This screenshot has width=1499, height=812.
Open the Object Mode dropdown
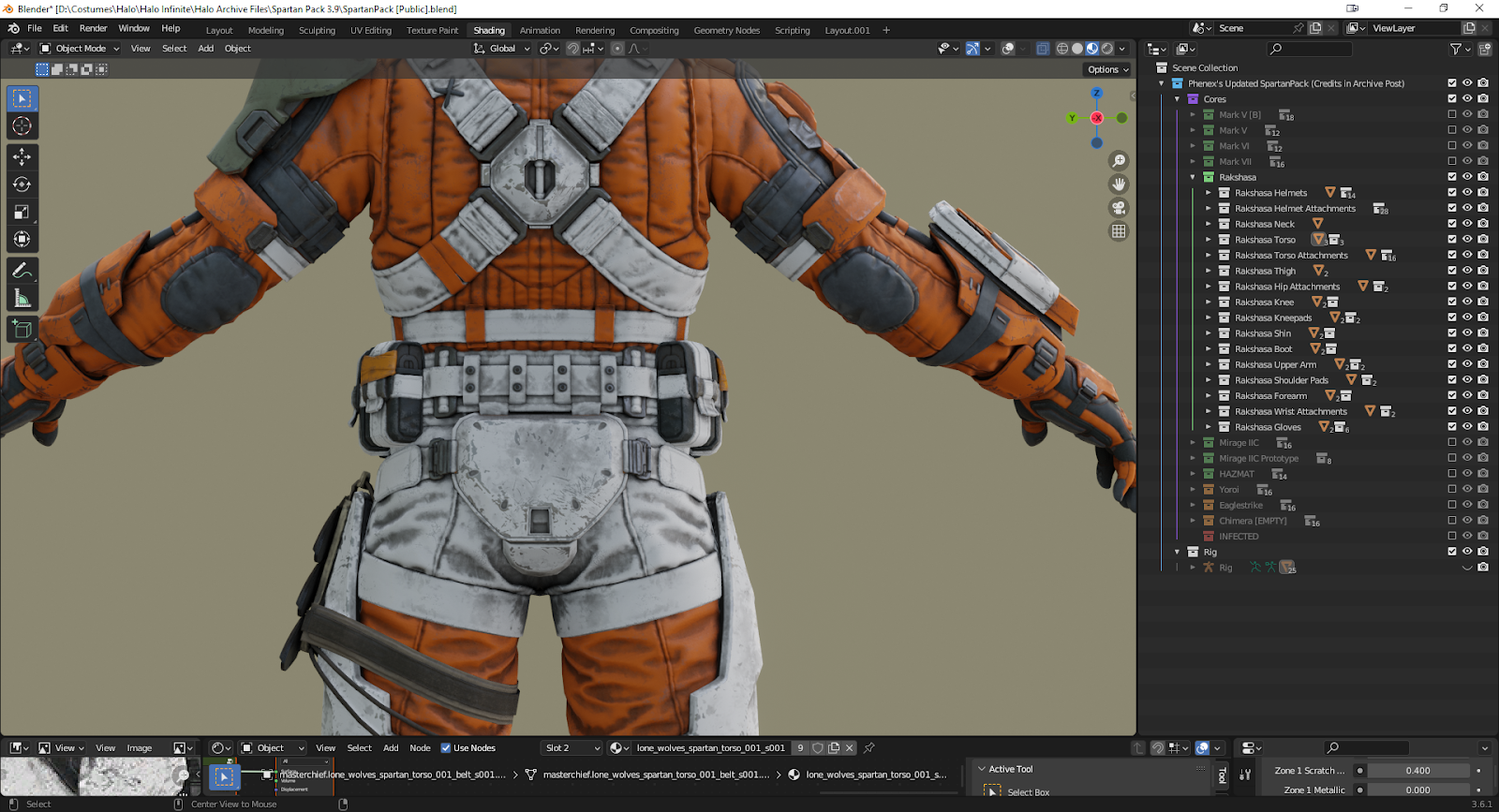(80, 49)
